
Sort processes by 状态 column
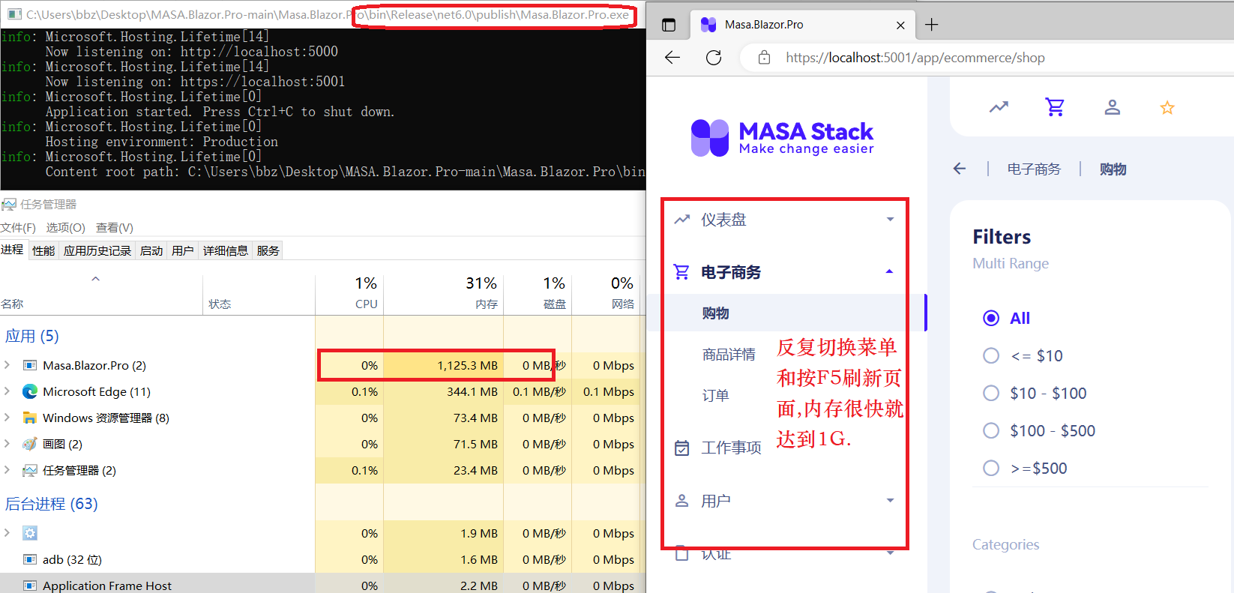pos(259,295)
